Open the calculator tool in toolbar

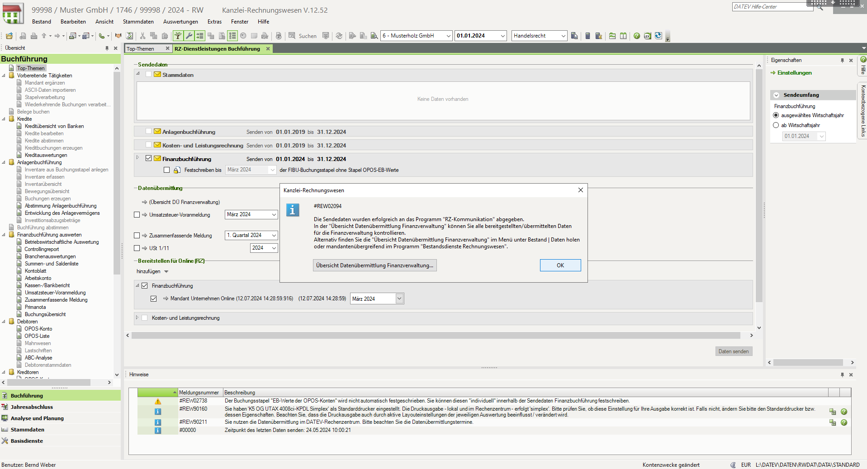[587, 36]
